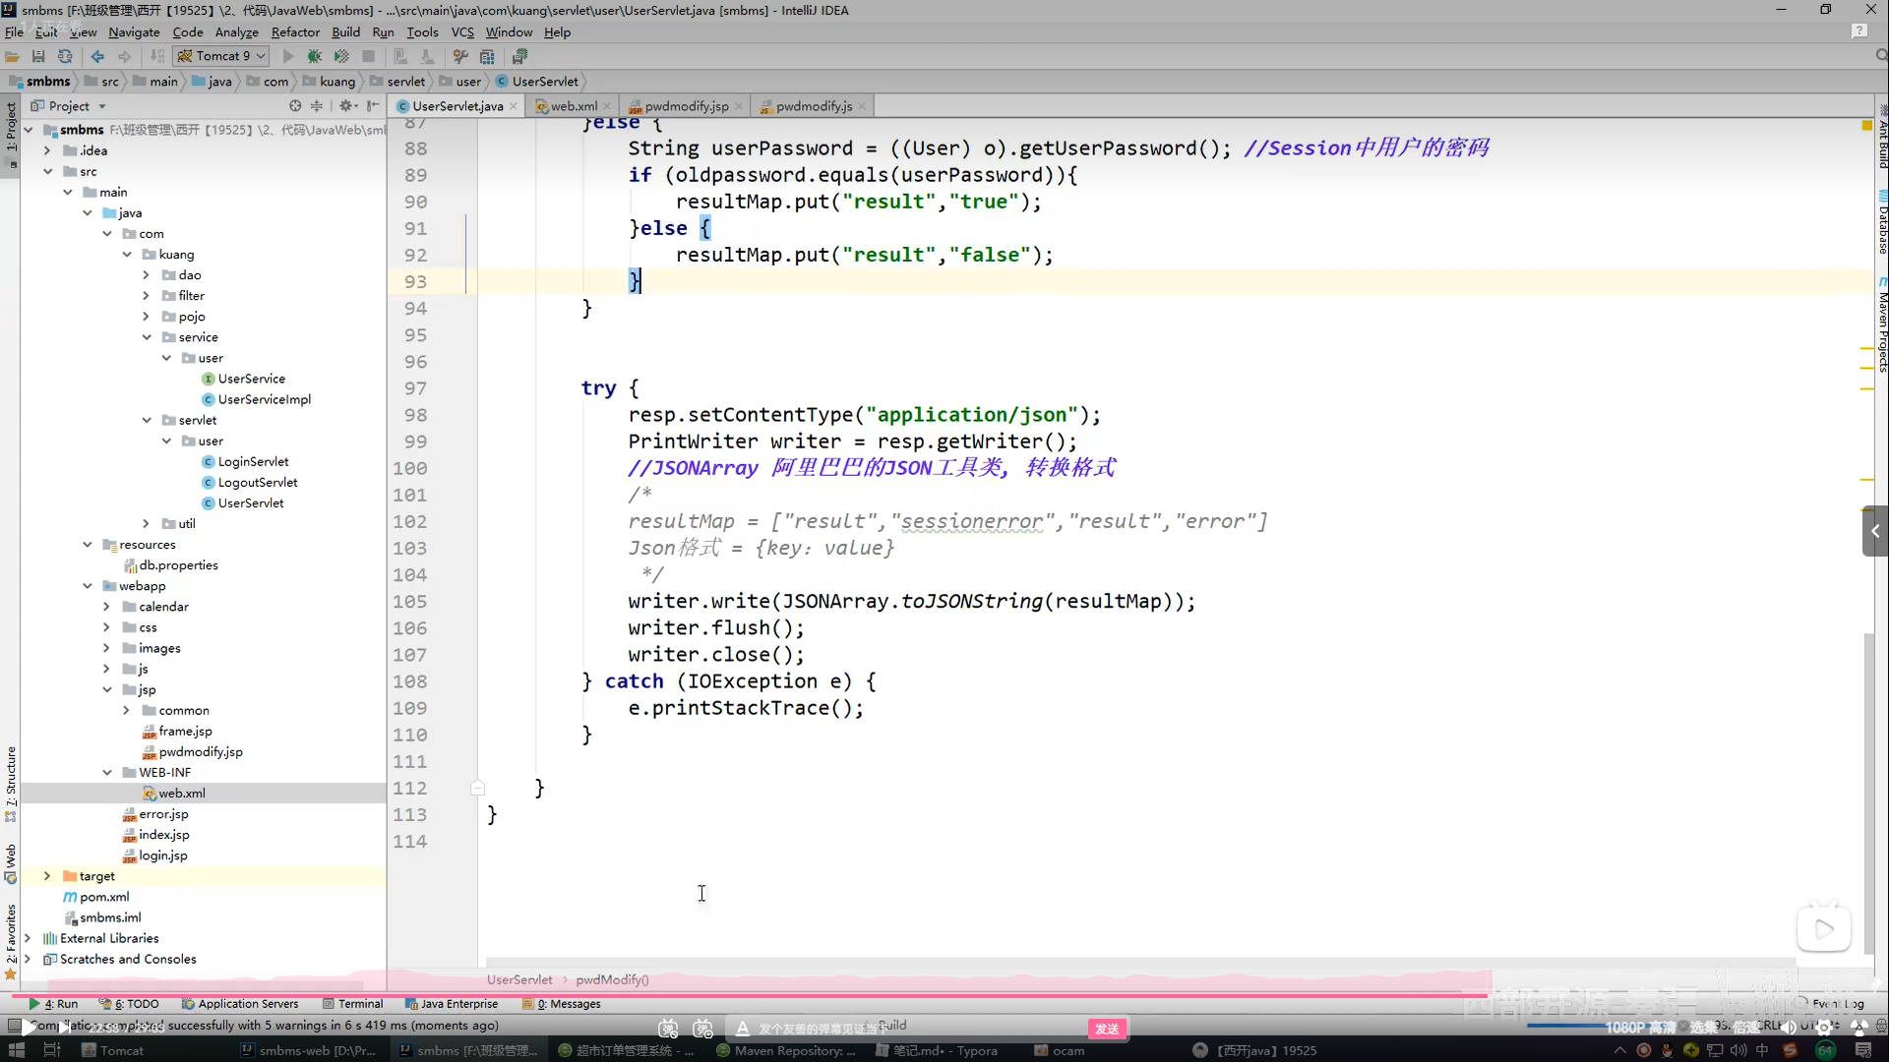
Task: Hide the Project panel with hide icon
Action: tap(373, 105)
